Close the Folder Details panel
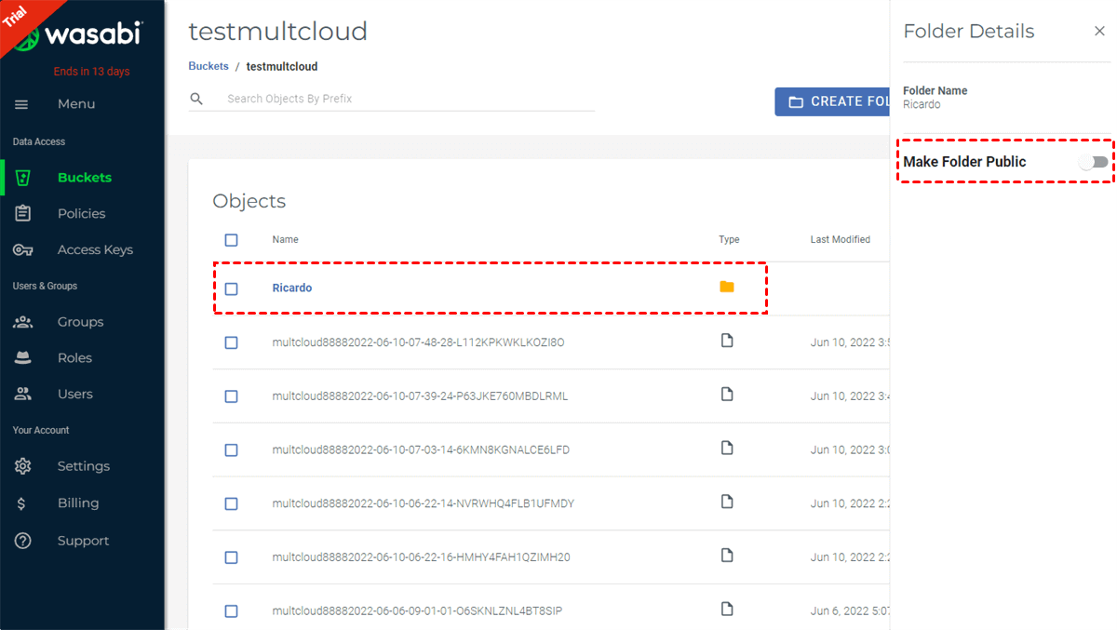Viewport: 1117px width, 630px height. coord(1099,32)
